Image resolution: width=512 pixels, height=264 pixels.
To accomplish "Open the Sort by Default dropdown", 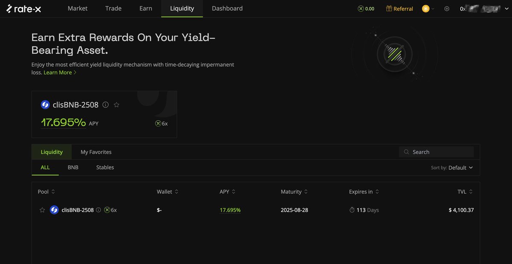I will pos(452,168).
